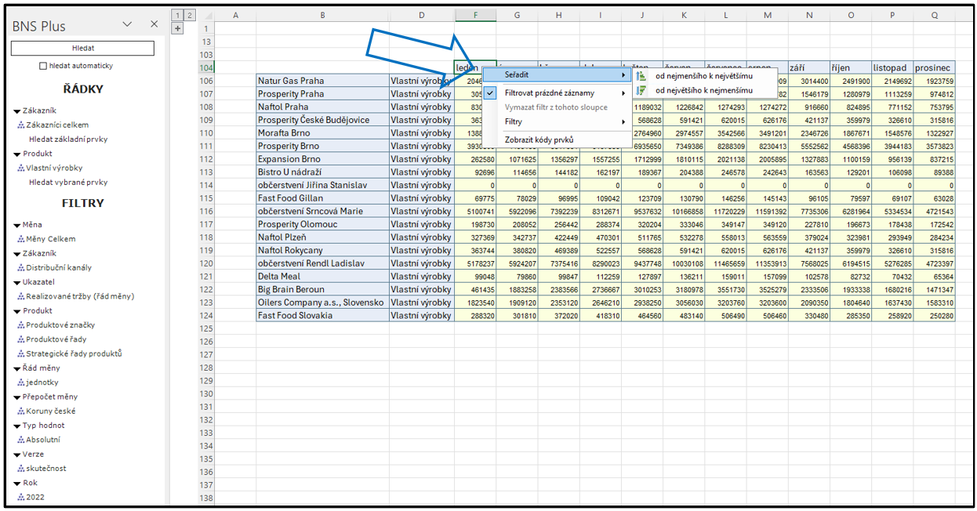Choose Filtrovat prázdné záznamy from context menu
The height and width of the screenshot is (511, 977).
[x=557, y=92]
